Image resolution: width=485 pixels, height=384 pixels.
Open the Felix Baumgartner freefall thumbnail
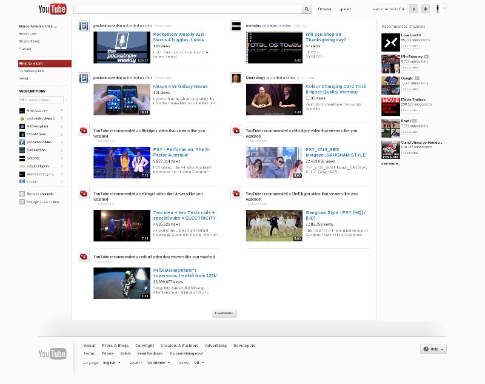(122, 283)
